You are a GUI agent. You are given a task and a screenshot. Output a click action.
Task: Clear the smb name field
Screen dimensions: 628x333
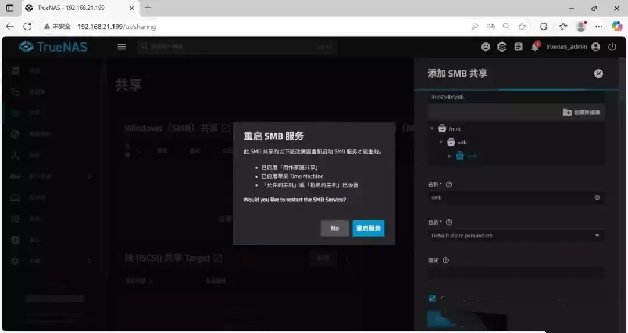pos(597,197)
